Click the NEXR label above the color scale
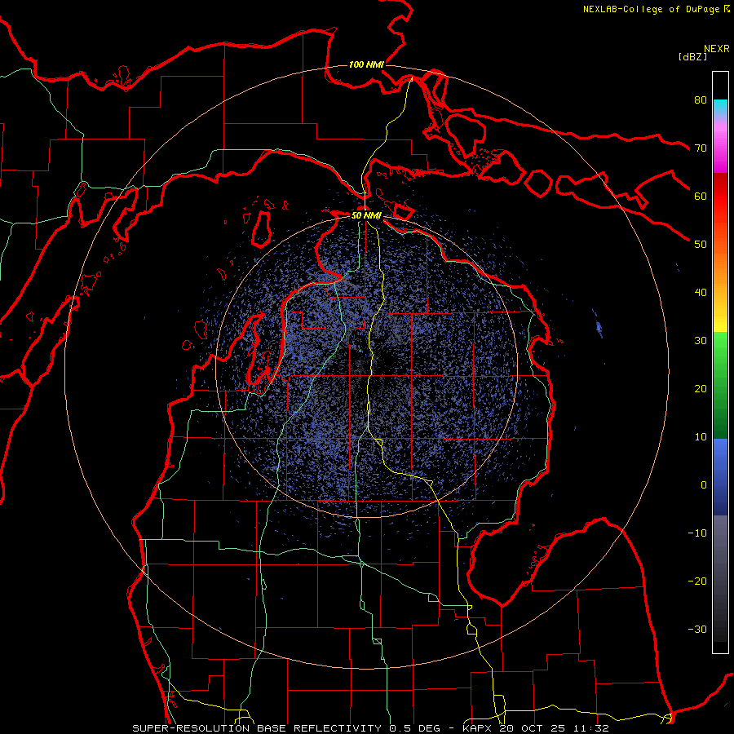 717,49
